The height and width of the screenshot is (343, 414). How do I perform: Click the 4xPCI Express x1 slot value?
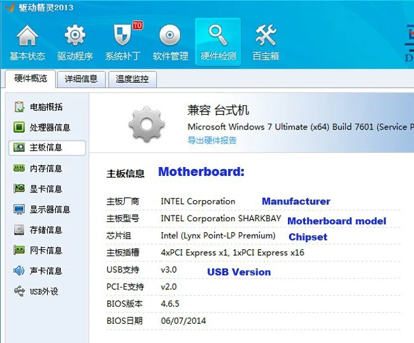[232, 252]
